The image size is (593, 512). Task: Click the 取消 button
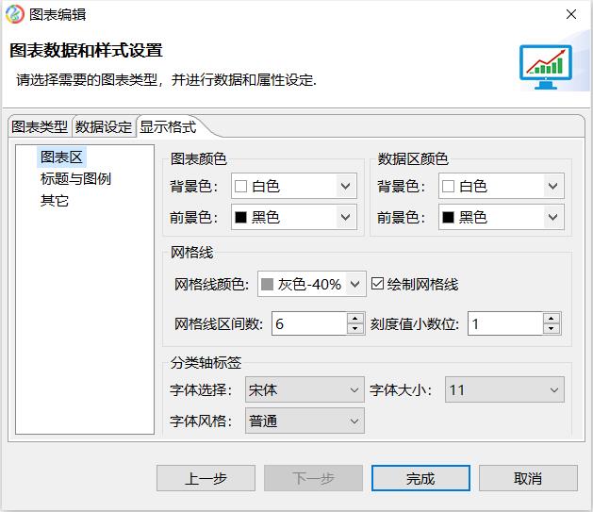[x=528, y=478]
